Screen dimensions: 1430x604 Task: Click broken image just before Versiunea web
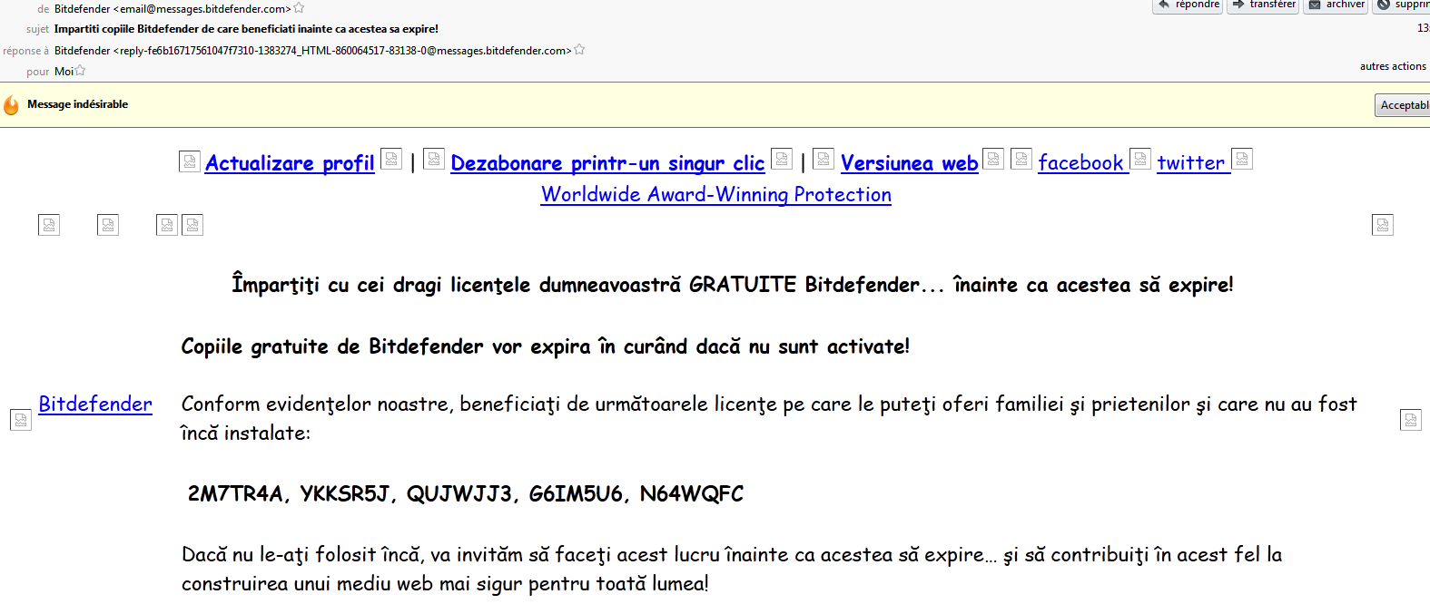click(823, 159)
